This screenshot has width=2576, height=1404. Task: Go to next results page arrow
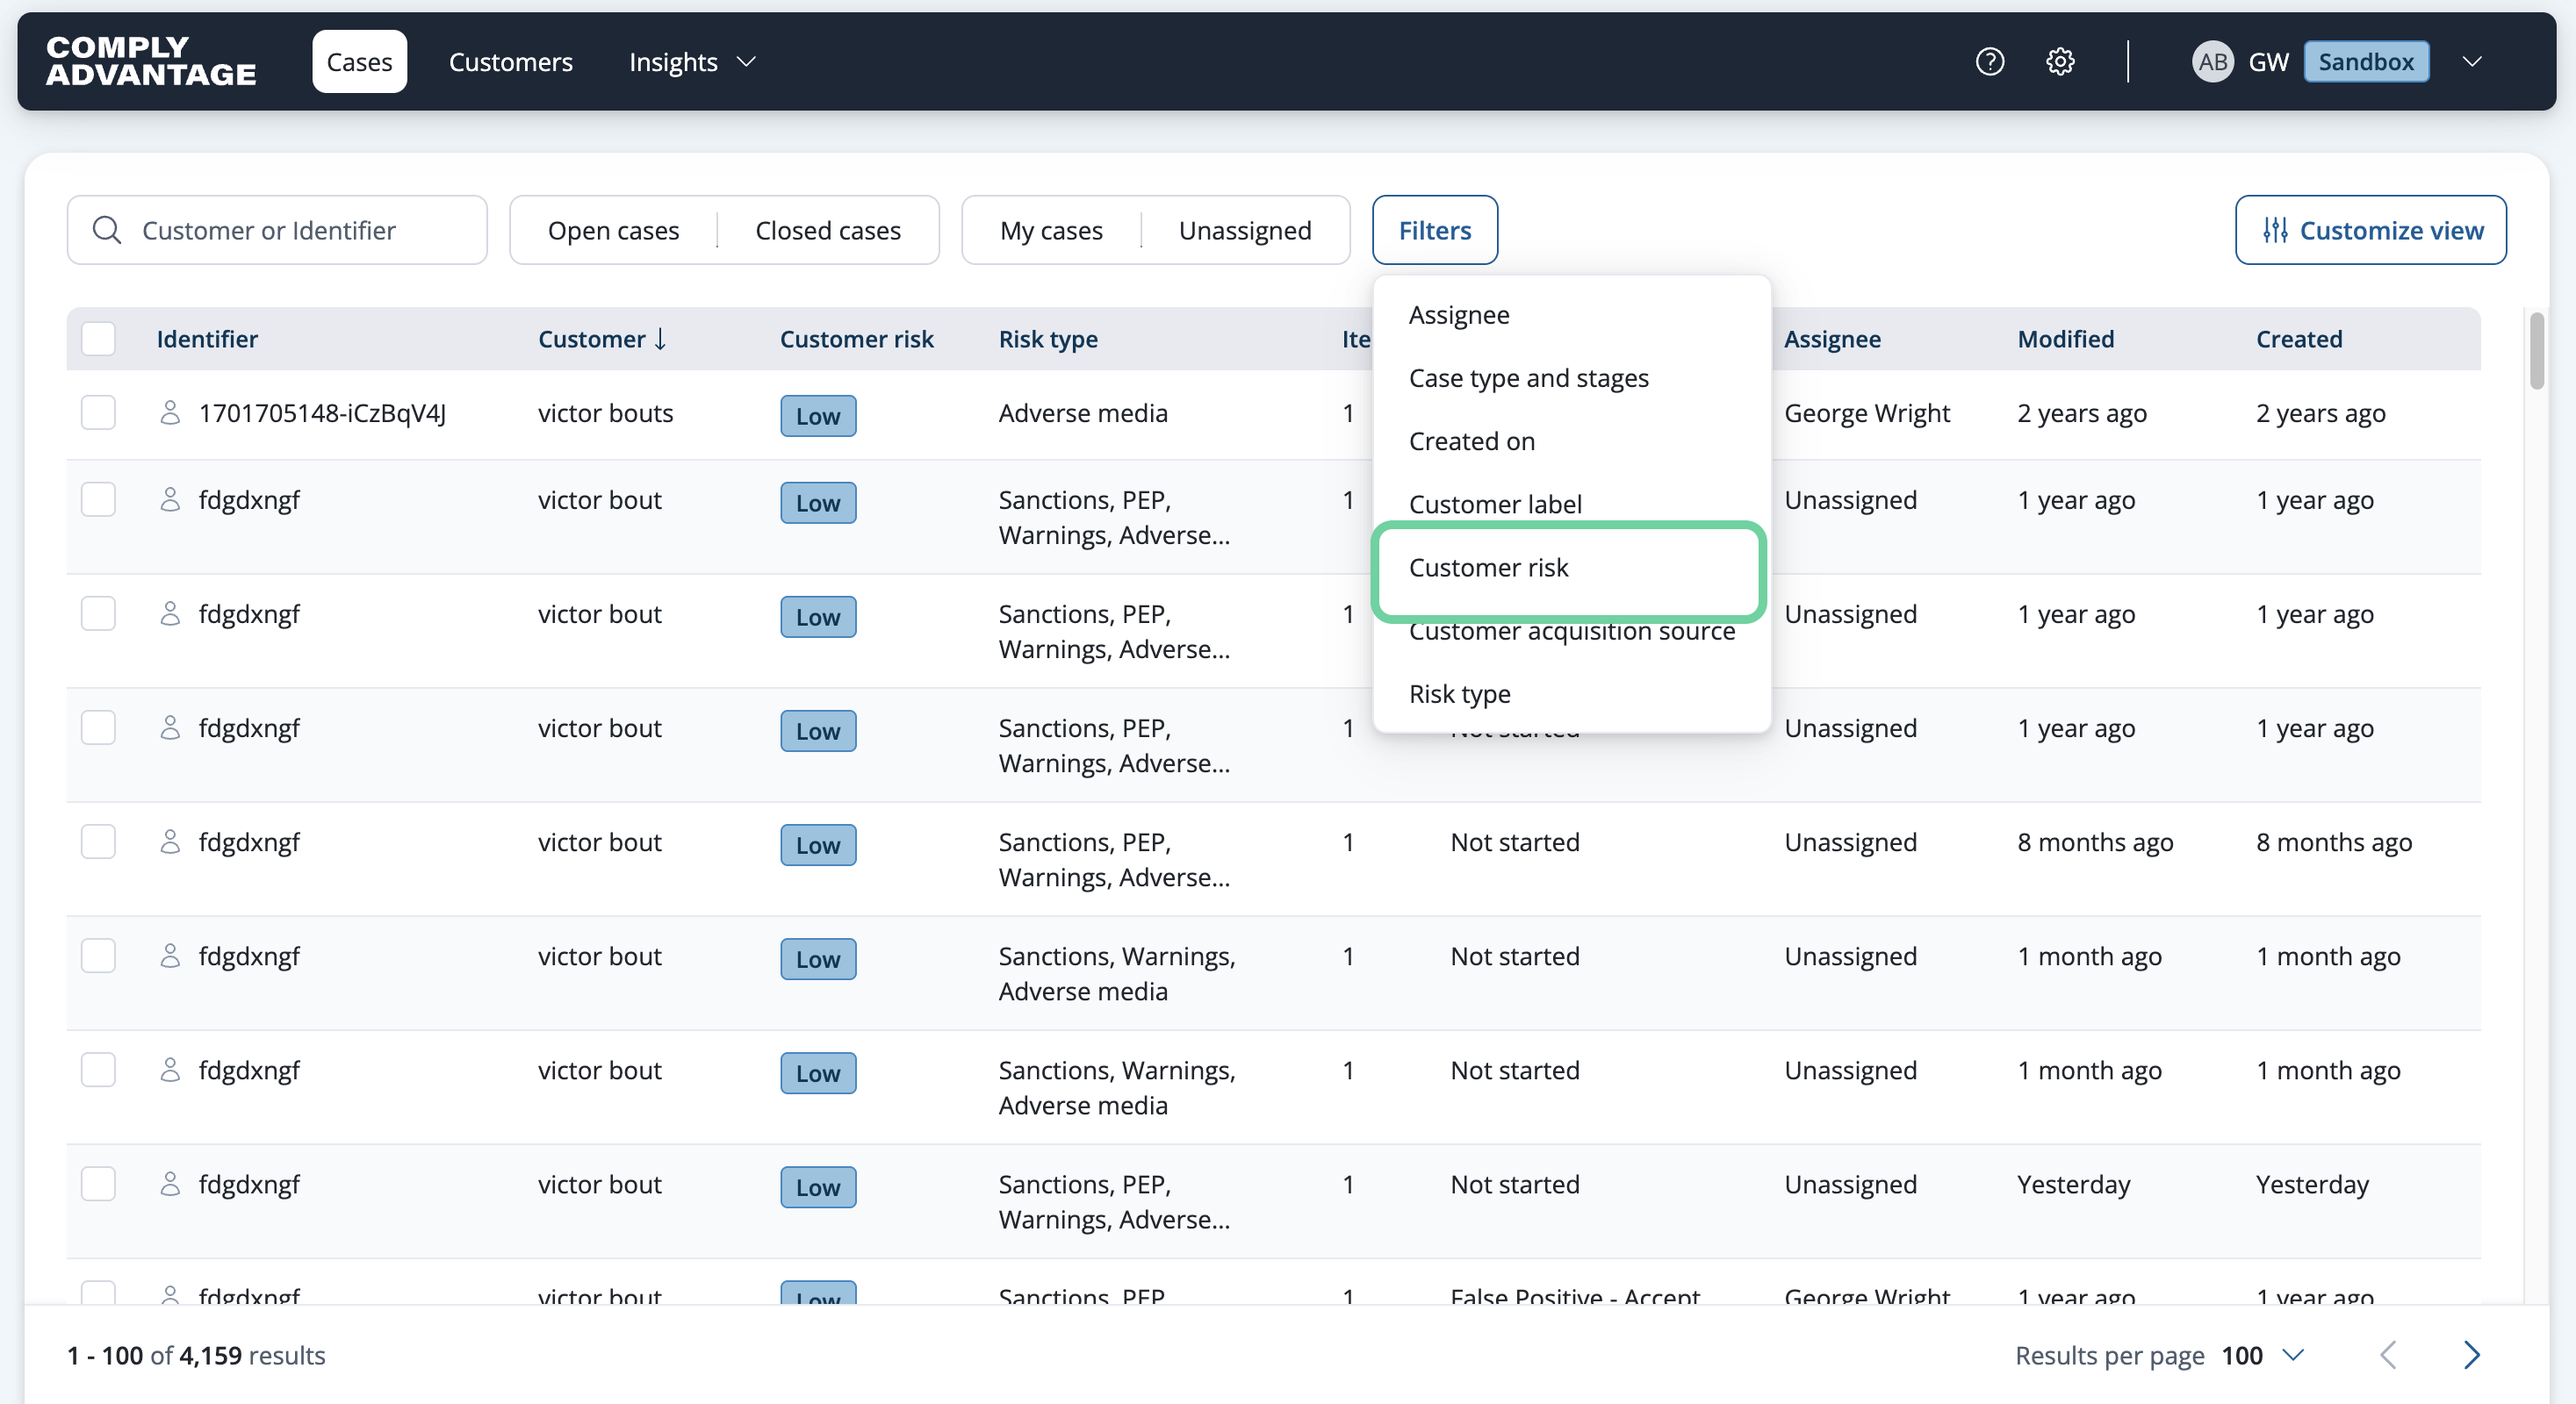tap(2471, 1355)
